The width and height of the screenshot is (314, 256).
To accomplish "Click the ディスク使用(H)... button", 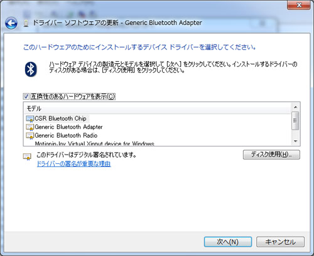I will (x=271, y=155).
